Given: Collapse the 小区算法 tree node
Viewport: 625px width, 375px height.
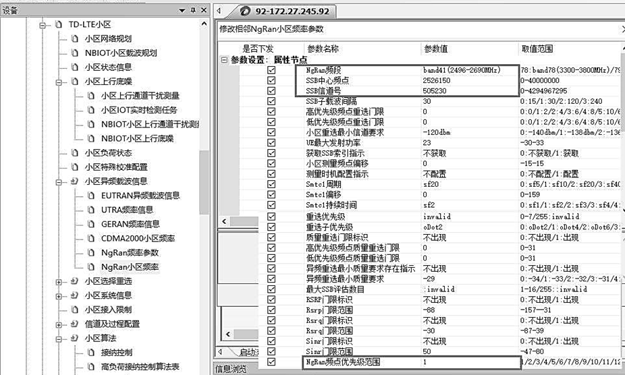Looking at the screenshot, I should [59, 339].
